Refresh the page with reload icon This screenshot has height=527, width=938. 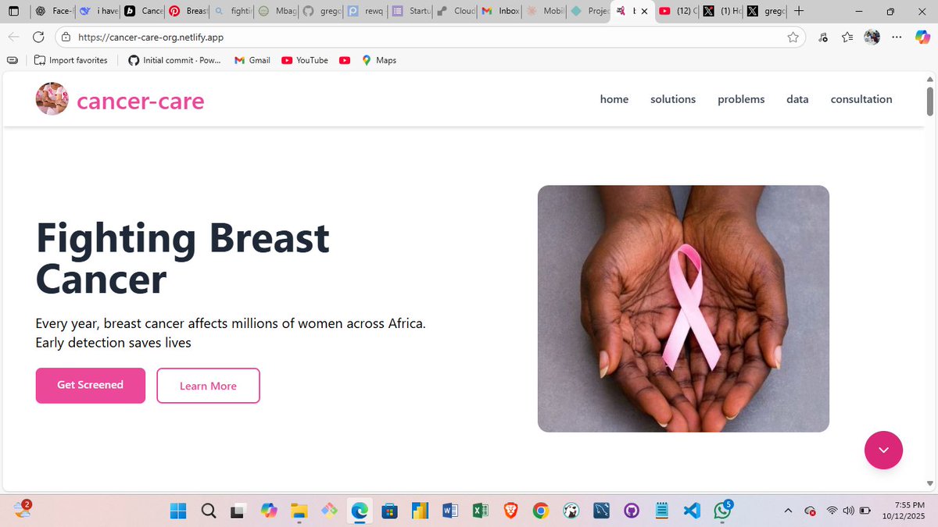click(38, 37)
